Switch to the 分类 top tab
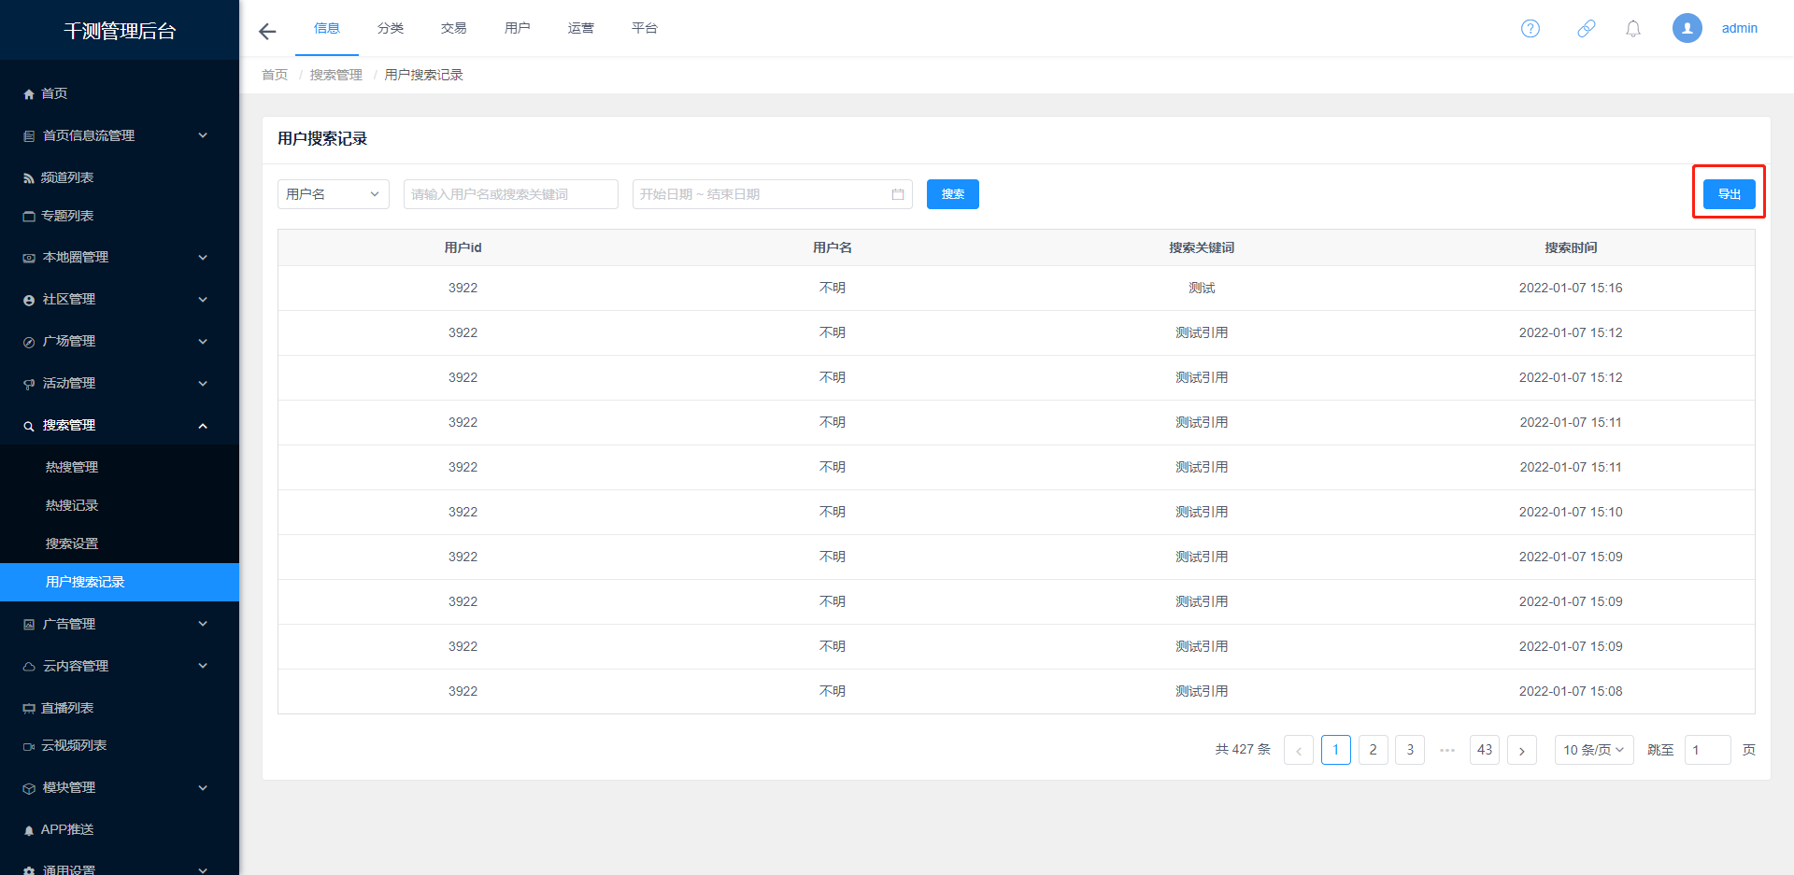 point(391,28)
